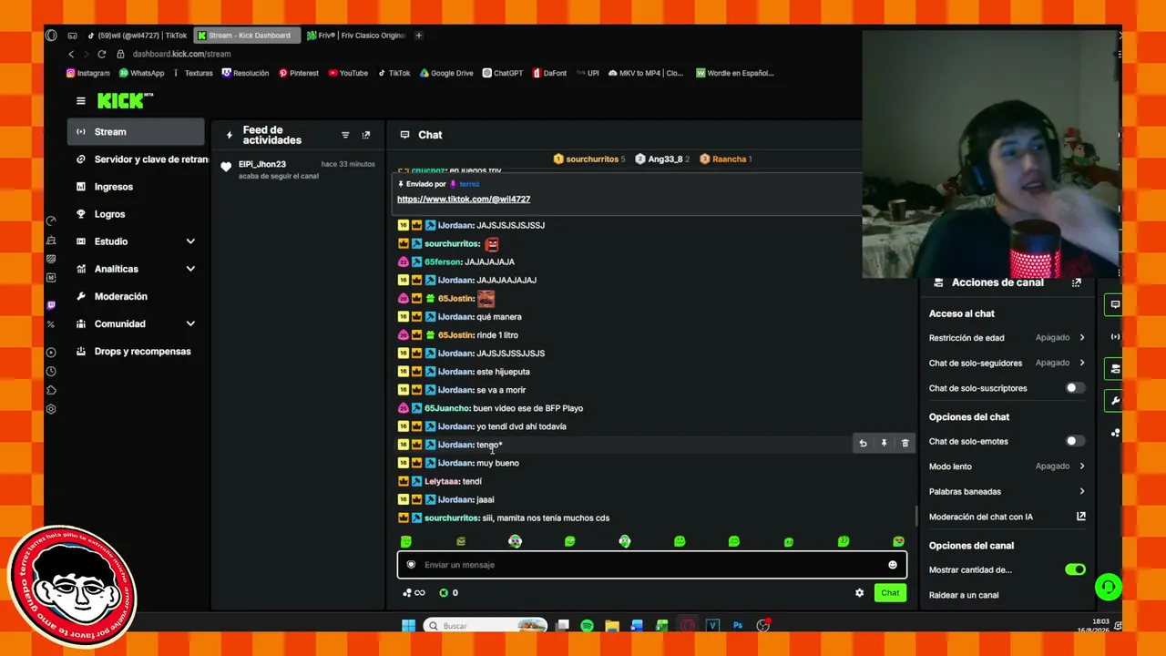Open the Google Drive bookmark
Viewport: 1166px width, 656px height.
[x=446, y=73]
